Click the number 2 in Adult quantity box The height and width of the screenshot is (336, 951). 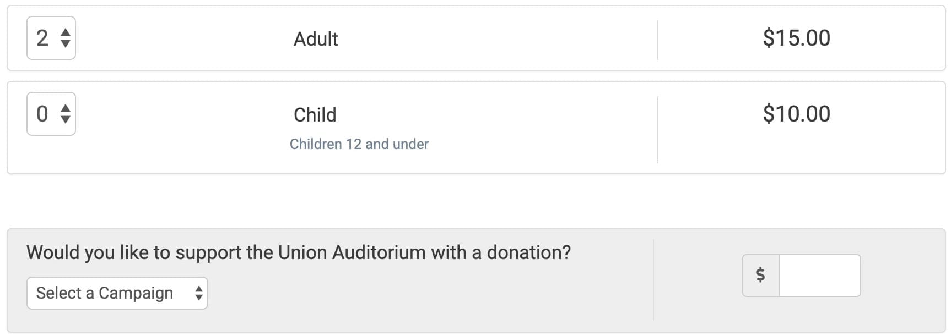pyautogui.click(x=42, y=38)
